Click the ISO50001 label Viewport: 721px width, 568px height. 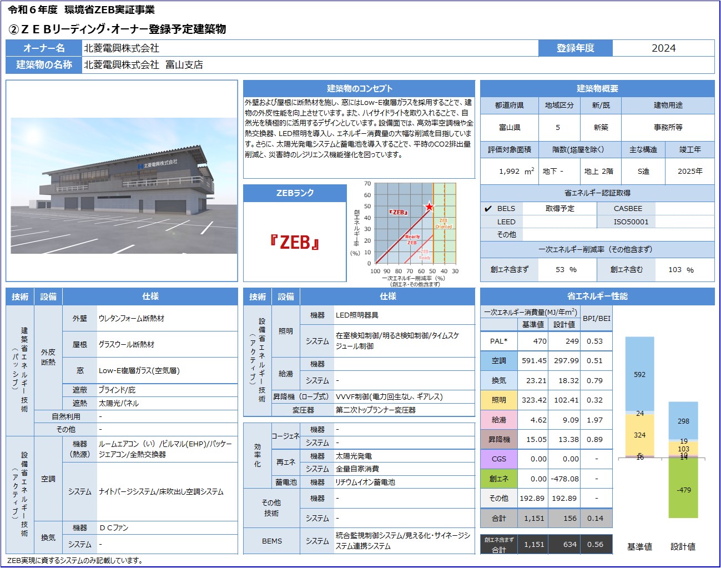[x=631, y=222]
